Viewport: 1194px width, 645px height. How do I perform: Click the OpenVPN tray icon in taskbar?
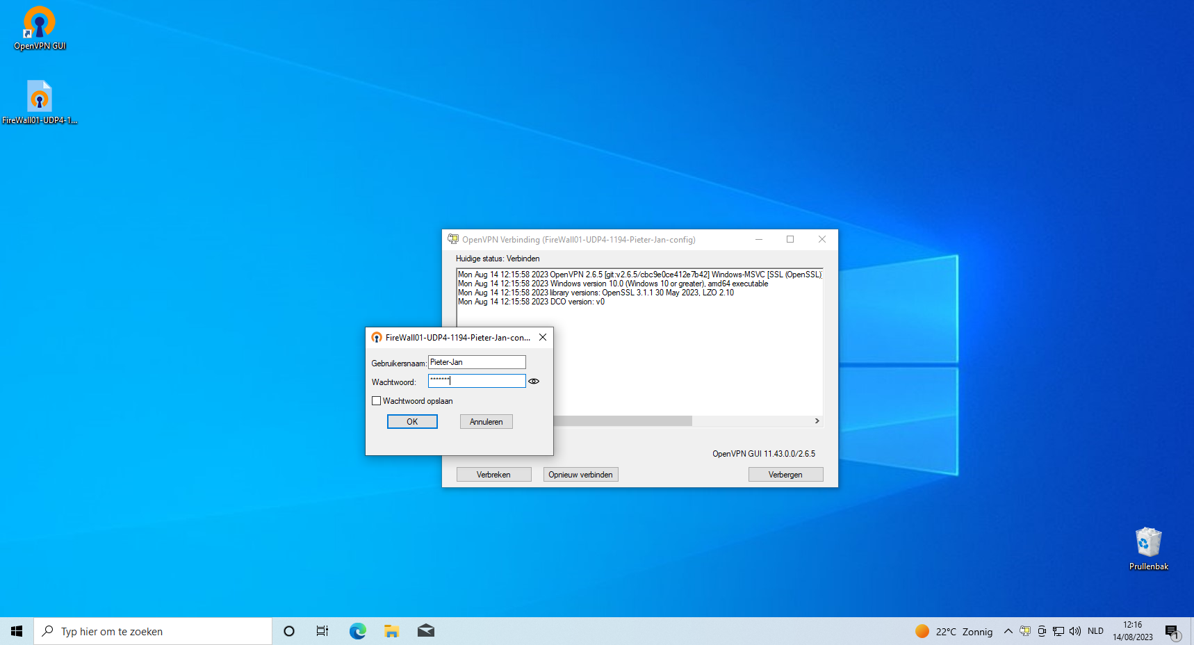pos(1025,631)
